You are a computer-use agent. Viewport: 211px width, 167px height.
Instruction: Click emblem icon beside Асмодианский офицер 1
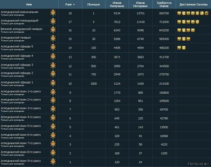click(53, 83)
